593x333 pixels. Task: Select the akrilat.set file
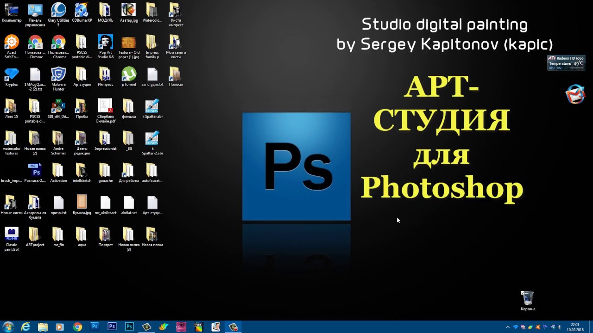click(x=129, y=205)
